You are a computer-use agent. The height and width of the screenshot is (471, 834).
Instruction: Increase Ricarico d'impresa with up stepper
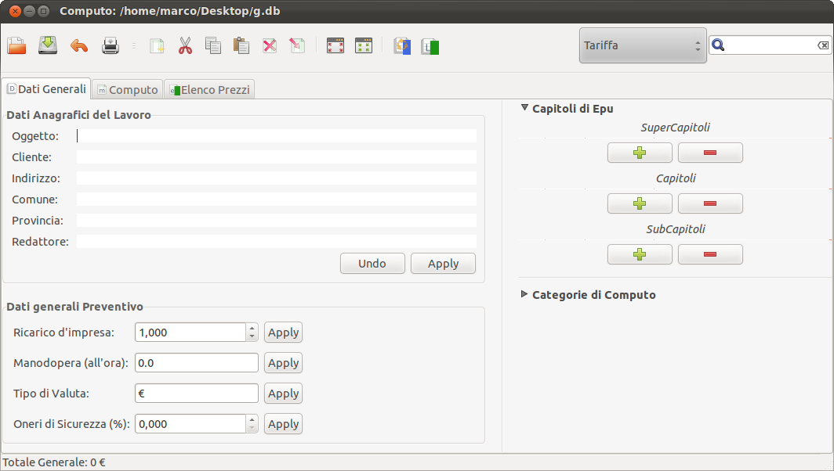pyautogui.click(x=252, y=328)
